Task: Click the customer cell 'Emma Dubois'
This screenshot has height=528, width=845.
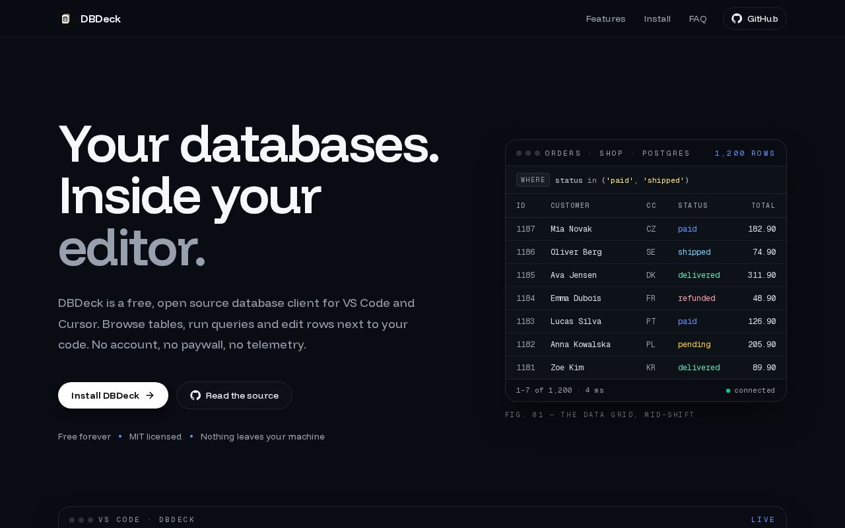Action: tap(576, 298)
